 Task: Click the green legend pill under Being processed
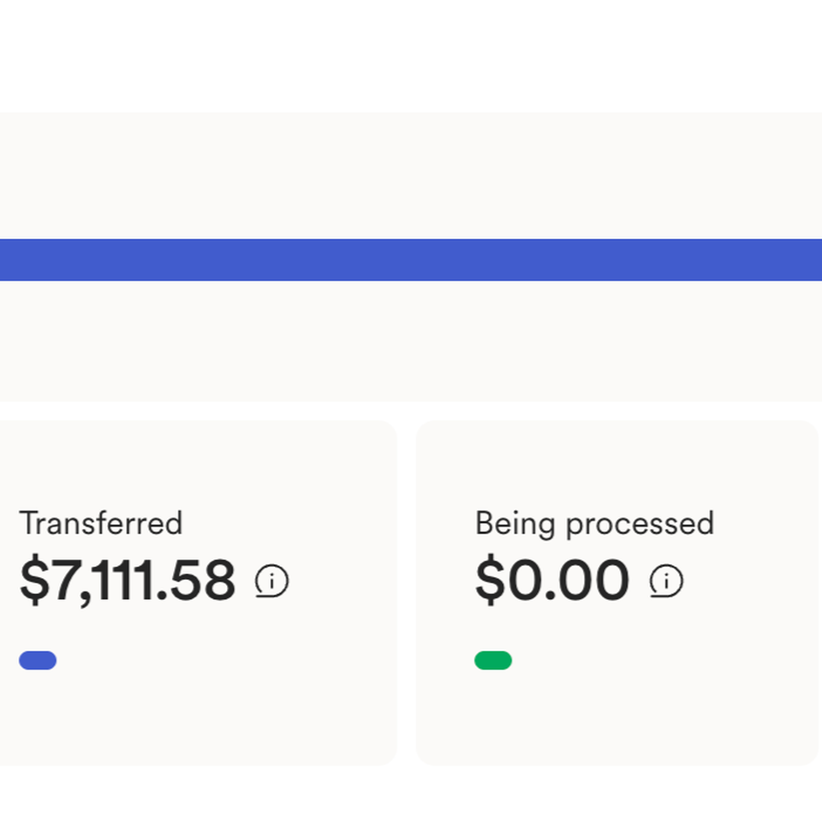point(493,660)
